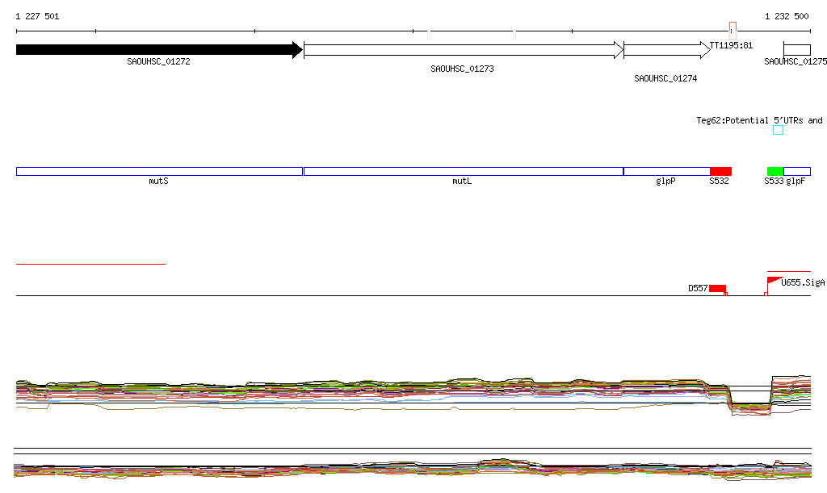Screen dimensions: 827x493
Task: Click the green S533 segment
Action: pos(775,171)
